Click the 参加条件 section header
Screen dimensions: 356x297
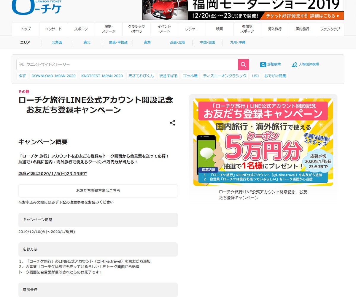[x=98, y=290]
